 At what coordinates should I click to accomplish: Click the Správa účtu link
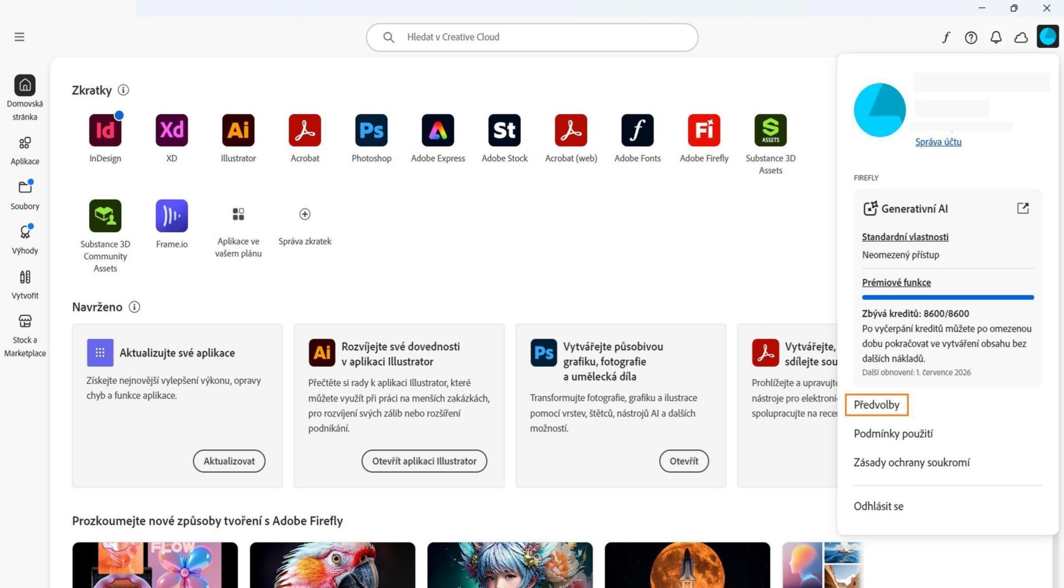(x=938, y=142)
